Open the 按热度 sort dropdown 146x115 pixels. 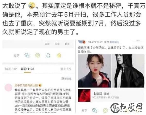point(66,79)
